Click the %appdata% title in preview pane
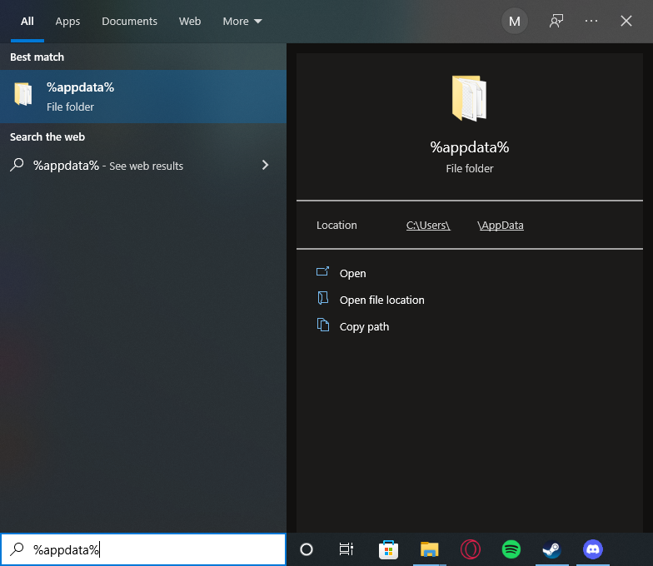Image resolution: width=653 pixels, height=566 pixels. (x=470, y=147)
